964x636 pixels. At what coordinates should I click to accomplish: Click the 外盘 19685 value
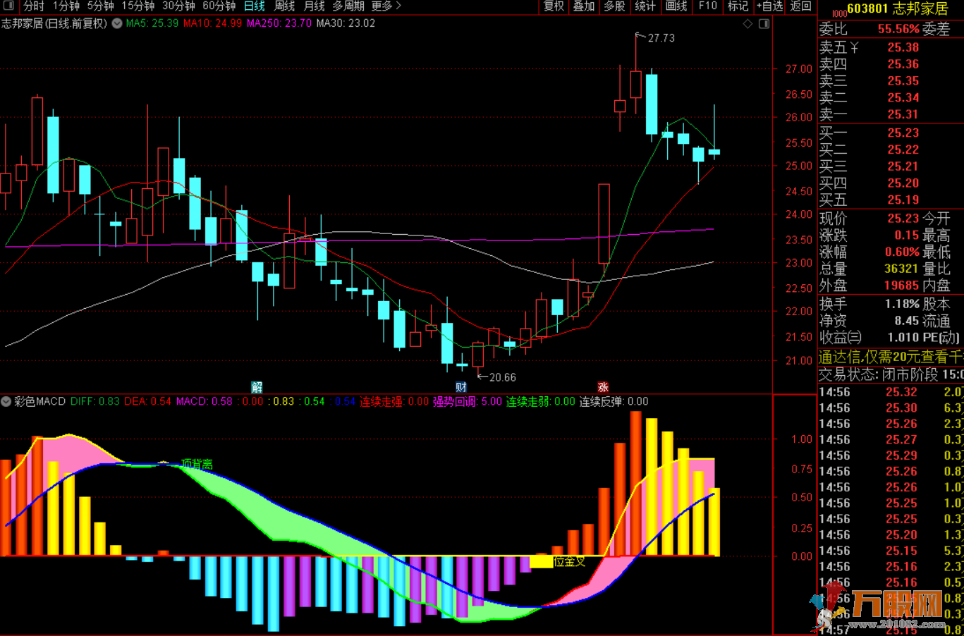901,286
